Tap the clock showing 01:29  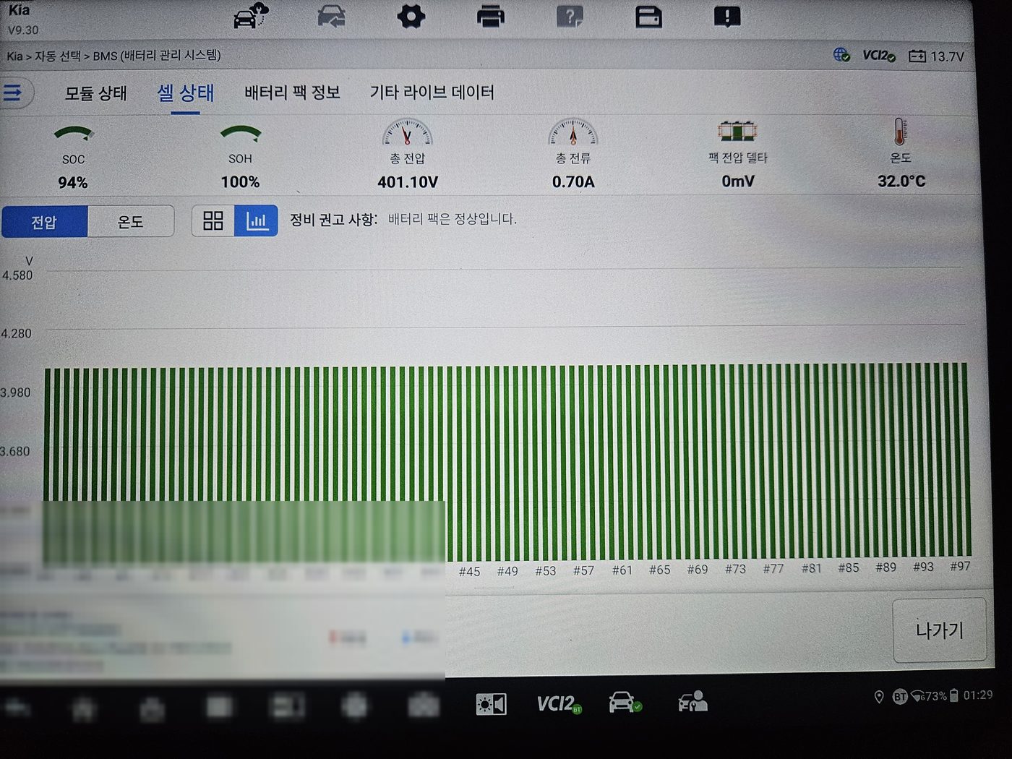[978, 695]
